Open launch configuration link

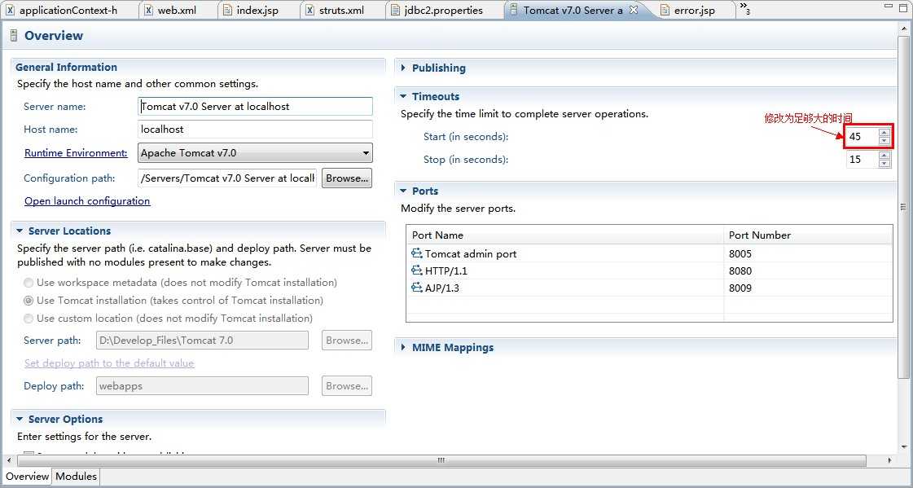[x=87, y=201]
